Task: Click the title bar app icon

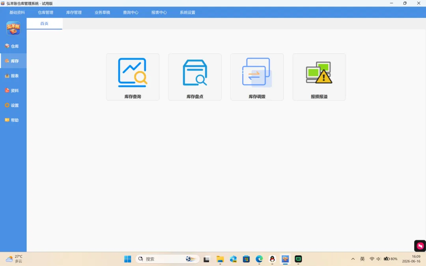Action: click(3, 3)
